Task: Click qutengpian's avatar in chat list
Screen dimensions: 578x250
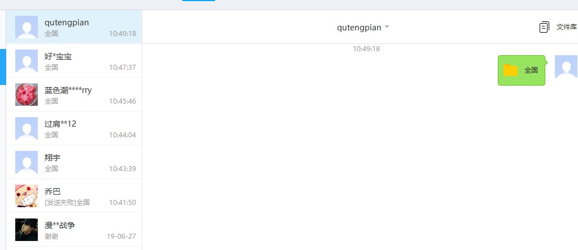Action: pyautogui.click(x=27, y=27)
